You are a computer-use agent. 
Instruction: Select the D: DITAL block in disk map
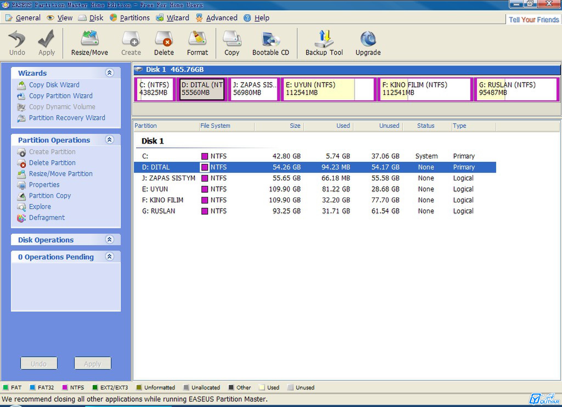(202, 89)
